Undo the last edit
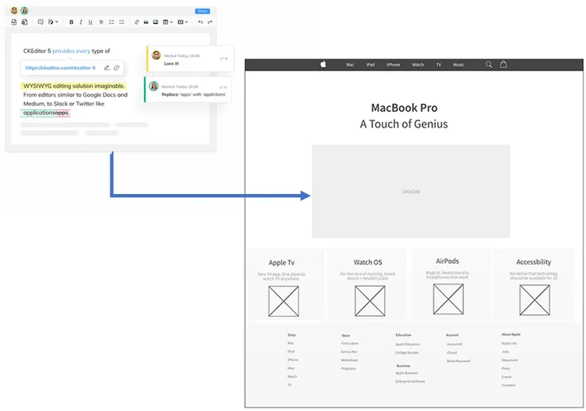586x411 pixels. [200, 22]
